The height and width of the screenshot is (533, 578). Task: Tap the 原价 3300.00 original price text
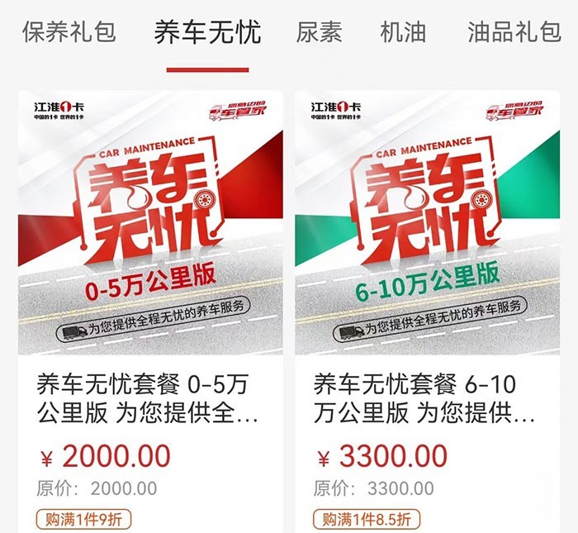373,488
